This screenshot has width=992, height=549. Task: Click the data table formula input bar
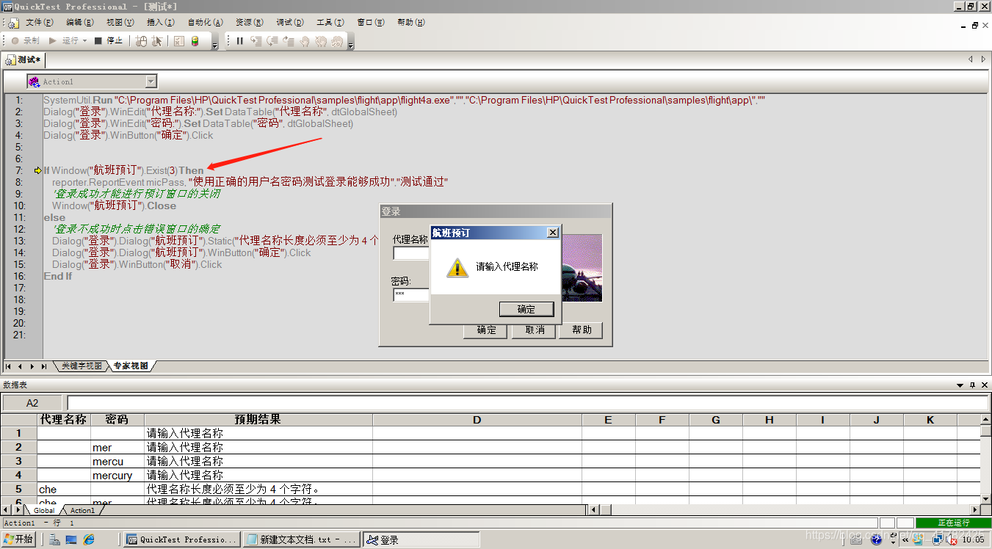pyautogui.click(x=527, y=403)
